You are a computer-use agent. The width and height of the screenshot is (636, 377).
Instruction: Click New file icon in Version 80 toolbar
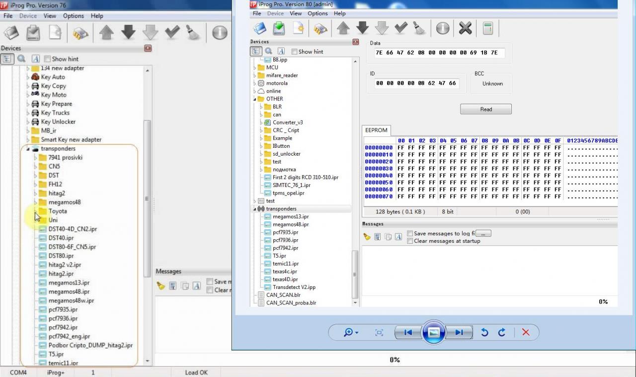point(298,28)
